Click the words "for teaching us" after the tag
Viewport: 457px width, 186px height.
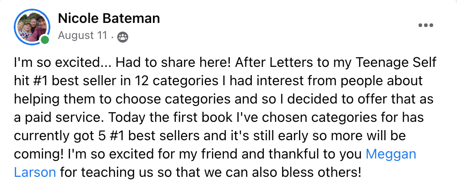coord(107,173)
